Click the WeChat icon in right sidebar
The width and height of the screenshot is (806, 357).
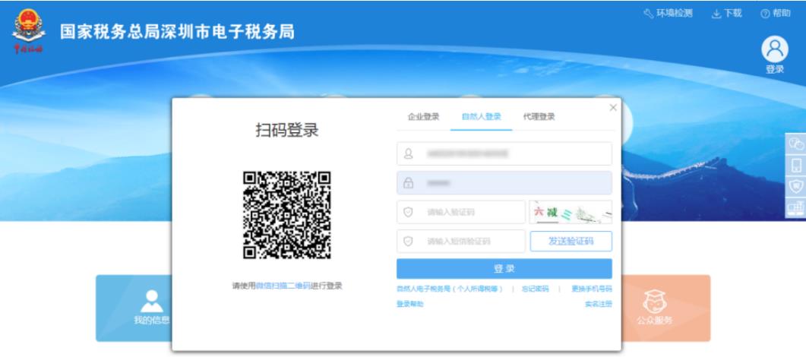796,144
